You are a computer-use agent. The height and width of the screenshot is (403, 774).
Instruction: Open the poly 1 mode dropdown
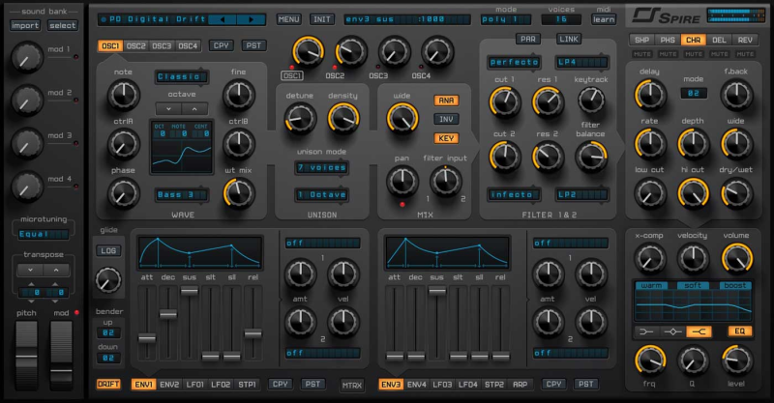tap(506, 19)
